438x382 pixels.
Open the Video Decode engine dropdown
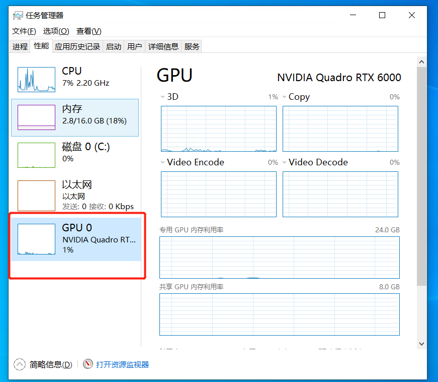click(284, 162)
